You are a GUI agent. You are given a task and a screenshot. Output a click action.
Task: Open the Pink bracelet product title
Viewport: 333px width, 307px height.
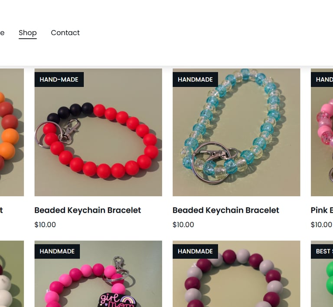(x=322, y=210)
